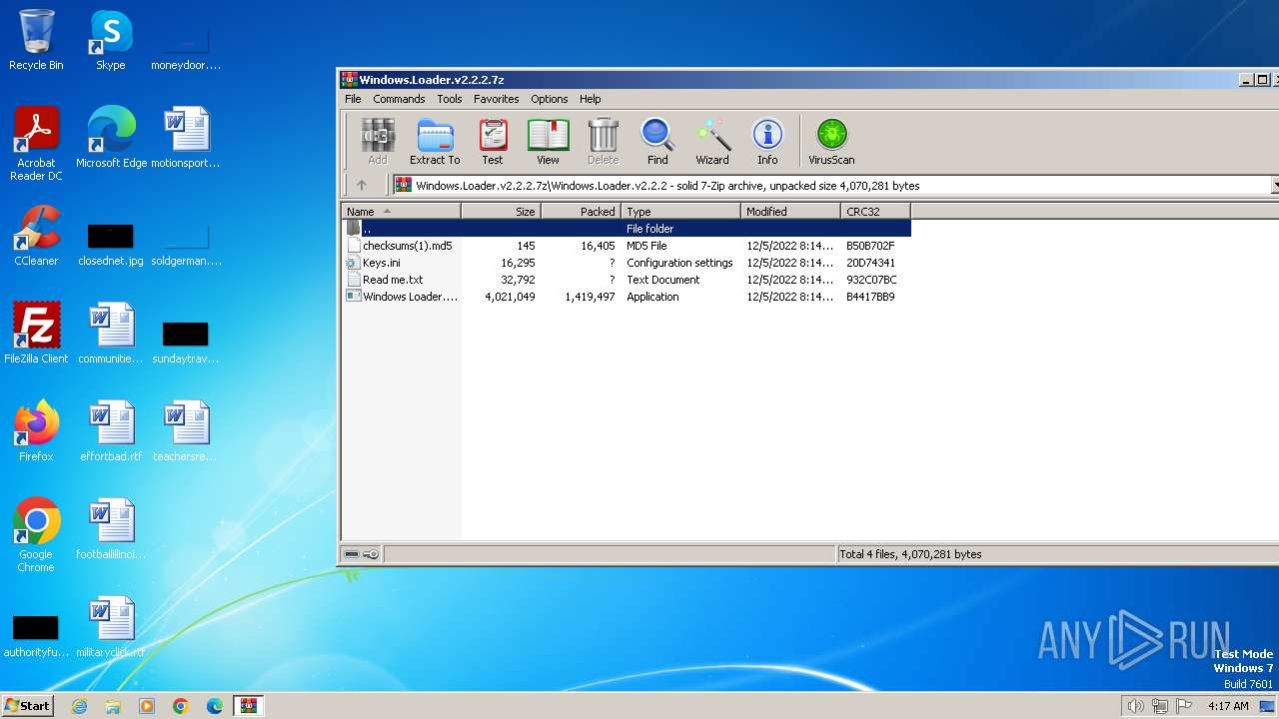Select effortbad.rtf desktop file
The image size is (1279, 719).
click(x=111, y=431)
